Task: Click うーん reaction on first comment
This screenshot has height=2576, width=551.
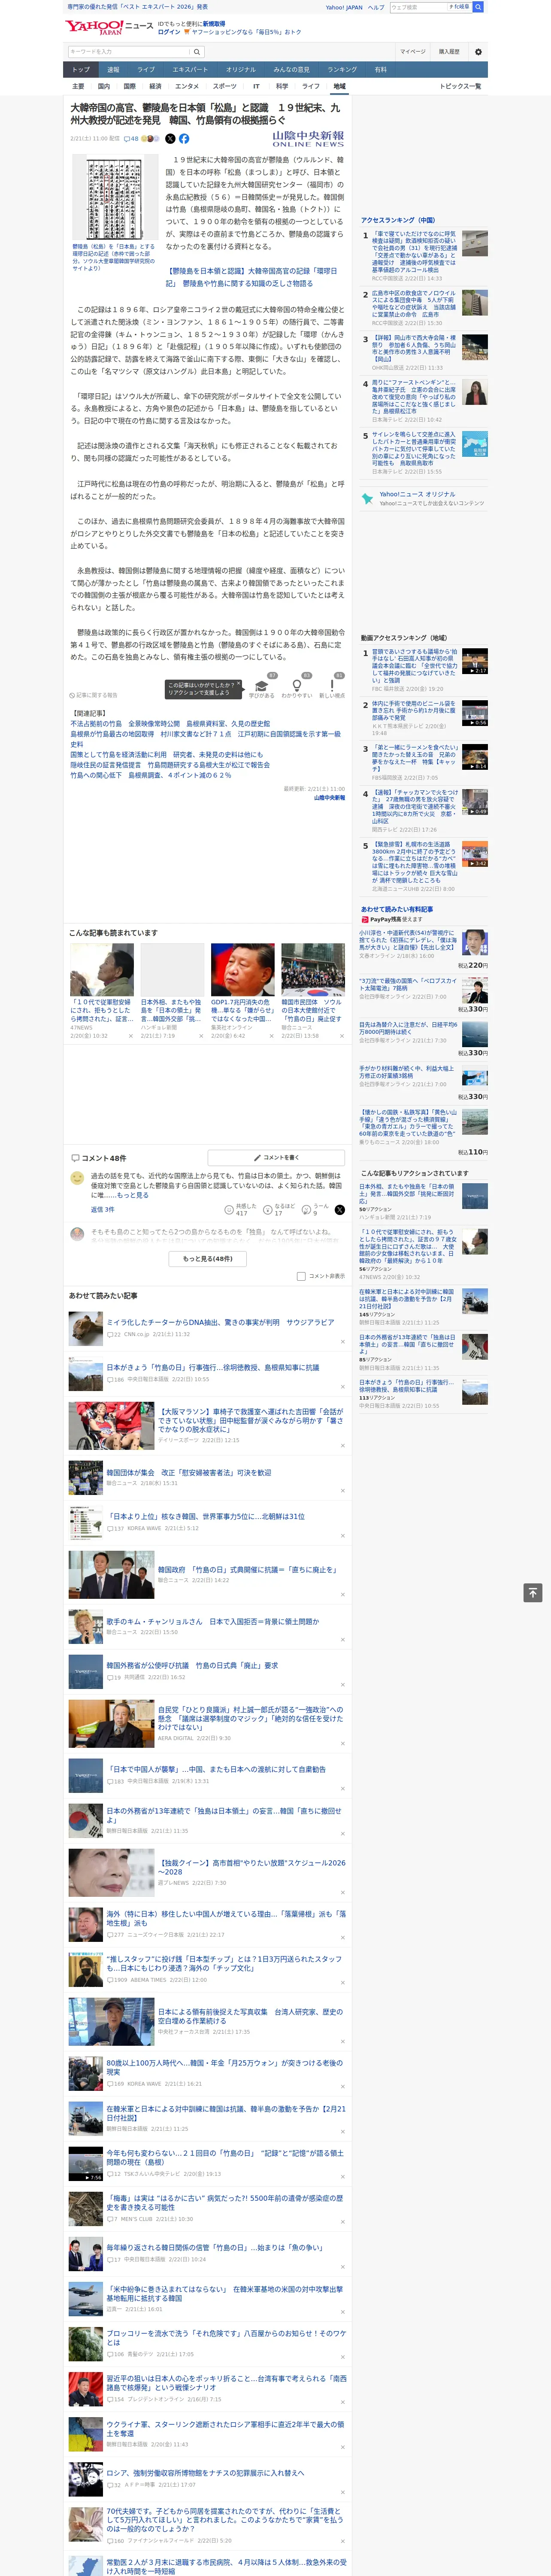Action: click(315, 1210)
